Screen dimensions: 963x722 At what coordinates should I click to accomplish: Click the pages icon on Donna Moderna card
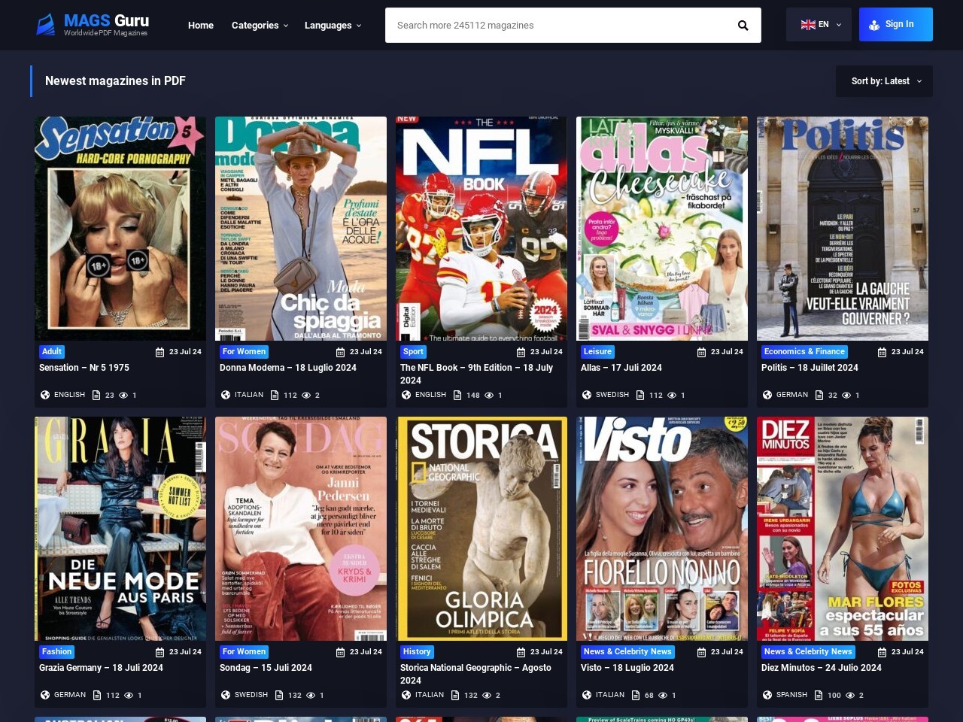point(275,395)
